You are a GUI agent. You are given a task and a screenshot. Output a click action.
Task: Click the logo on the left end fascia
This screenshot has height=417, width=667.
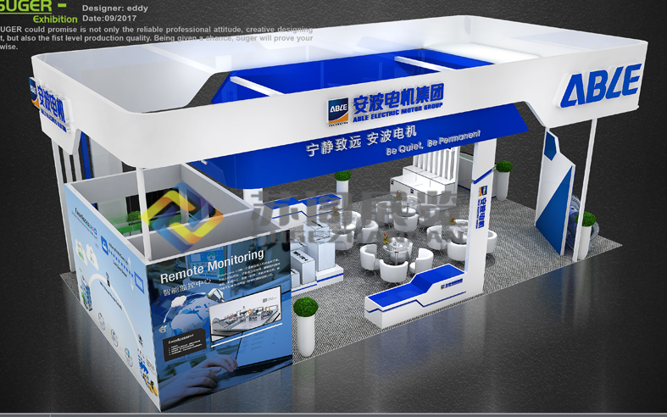coord(47,104)
